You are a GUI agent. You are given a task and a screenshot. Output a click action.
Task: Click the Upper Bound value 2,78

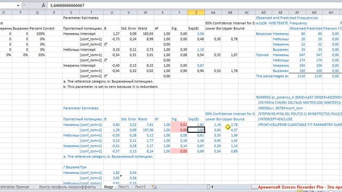(x=234, y=125)
